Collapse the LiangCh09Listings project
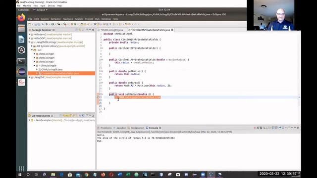The width and height of the screenshot is (317, 178). (x=29, y=42)
